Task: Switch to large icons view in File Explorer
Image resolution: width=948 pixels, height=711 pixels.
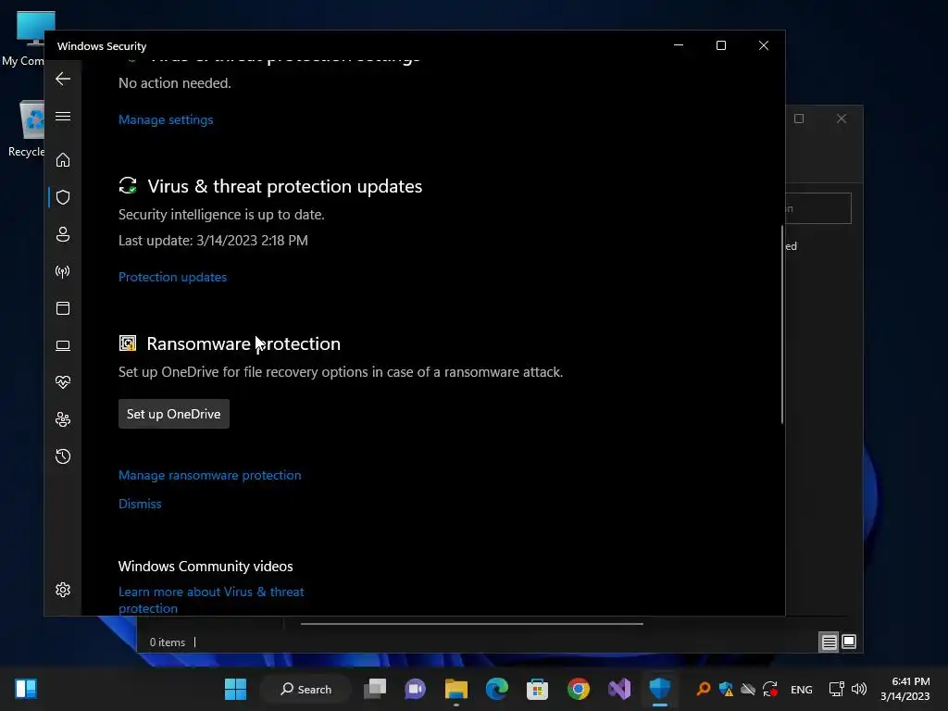Action: [x=849, y=642]
